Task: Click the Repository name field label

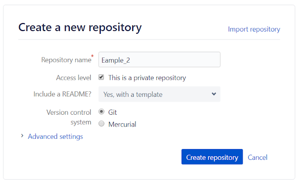Action: (x=66, y=60)
